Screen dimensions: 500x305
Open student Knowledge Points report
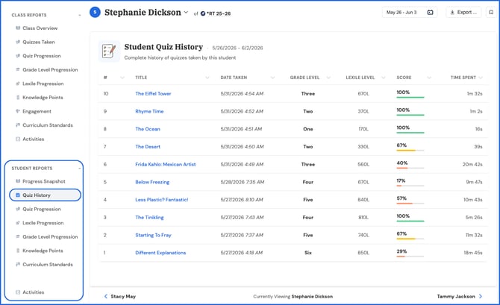coord(43,251)
